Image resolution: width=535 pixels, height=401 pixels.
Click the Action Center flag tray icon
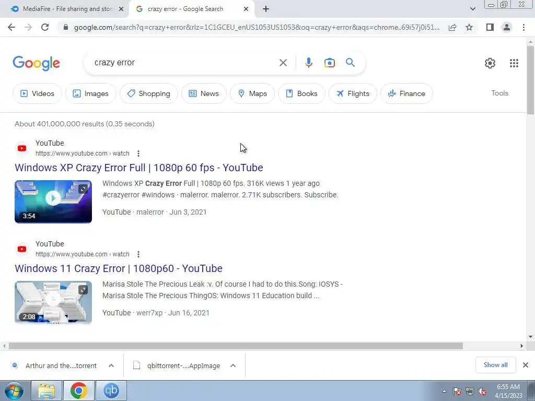click(457, 392)
